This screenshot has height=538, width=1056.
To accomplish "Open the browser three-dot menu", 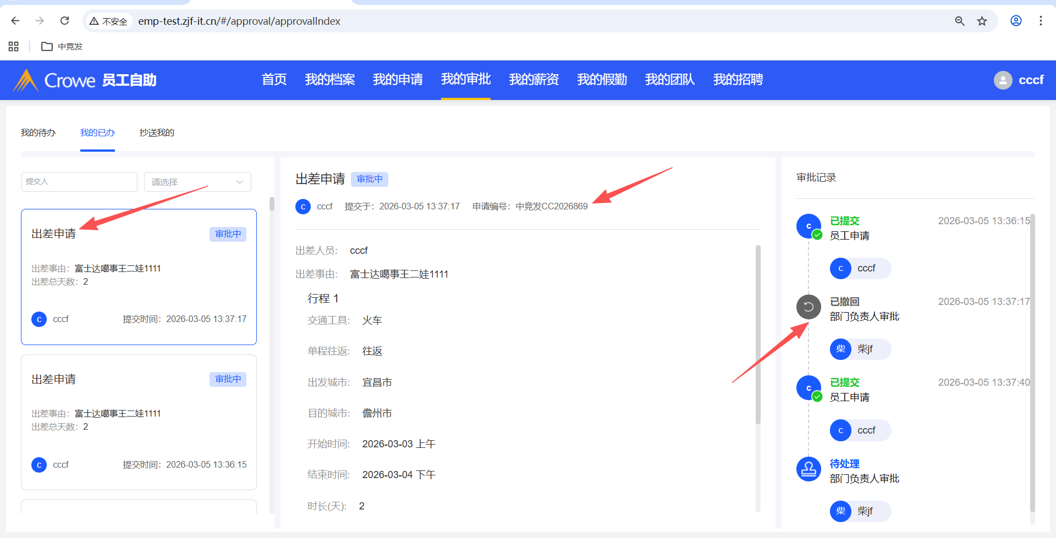I will [x=1040, y=21].
